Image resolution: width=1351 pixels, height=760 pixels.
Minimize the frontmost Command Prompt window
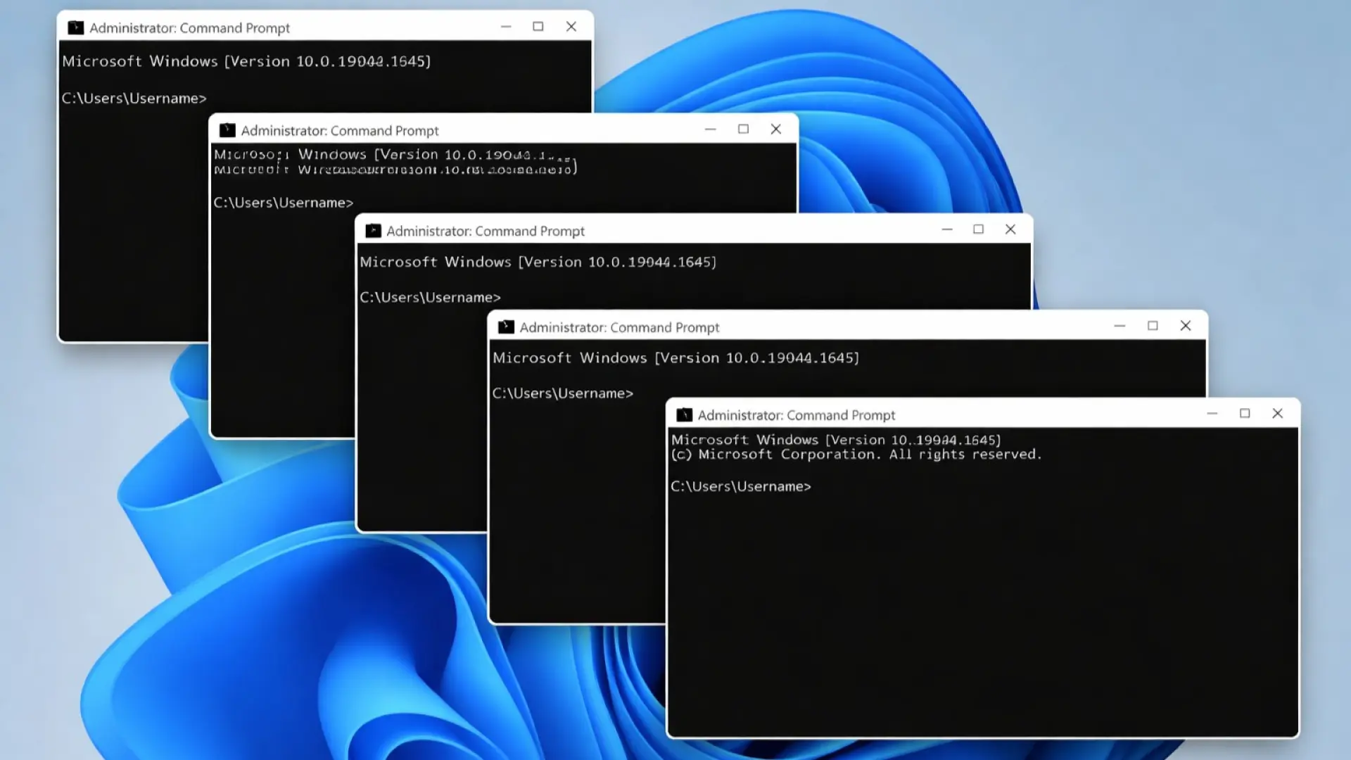click(1212, 414)
